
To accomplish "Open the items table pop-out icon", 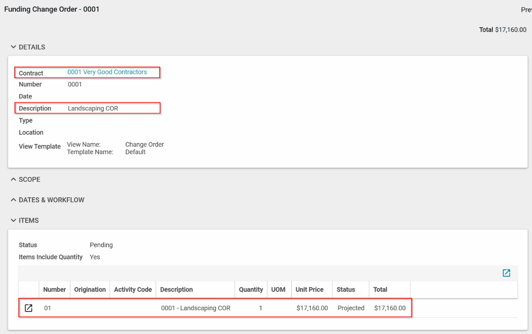I will [506, 273].
